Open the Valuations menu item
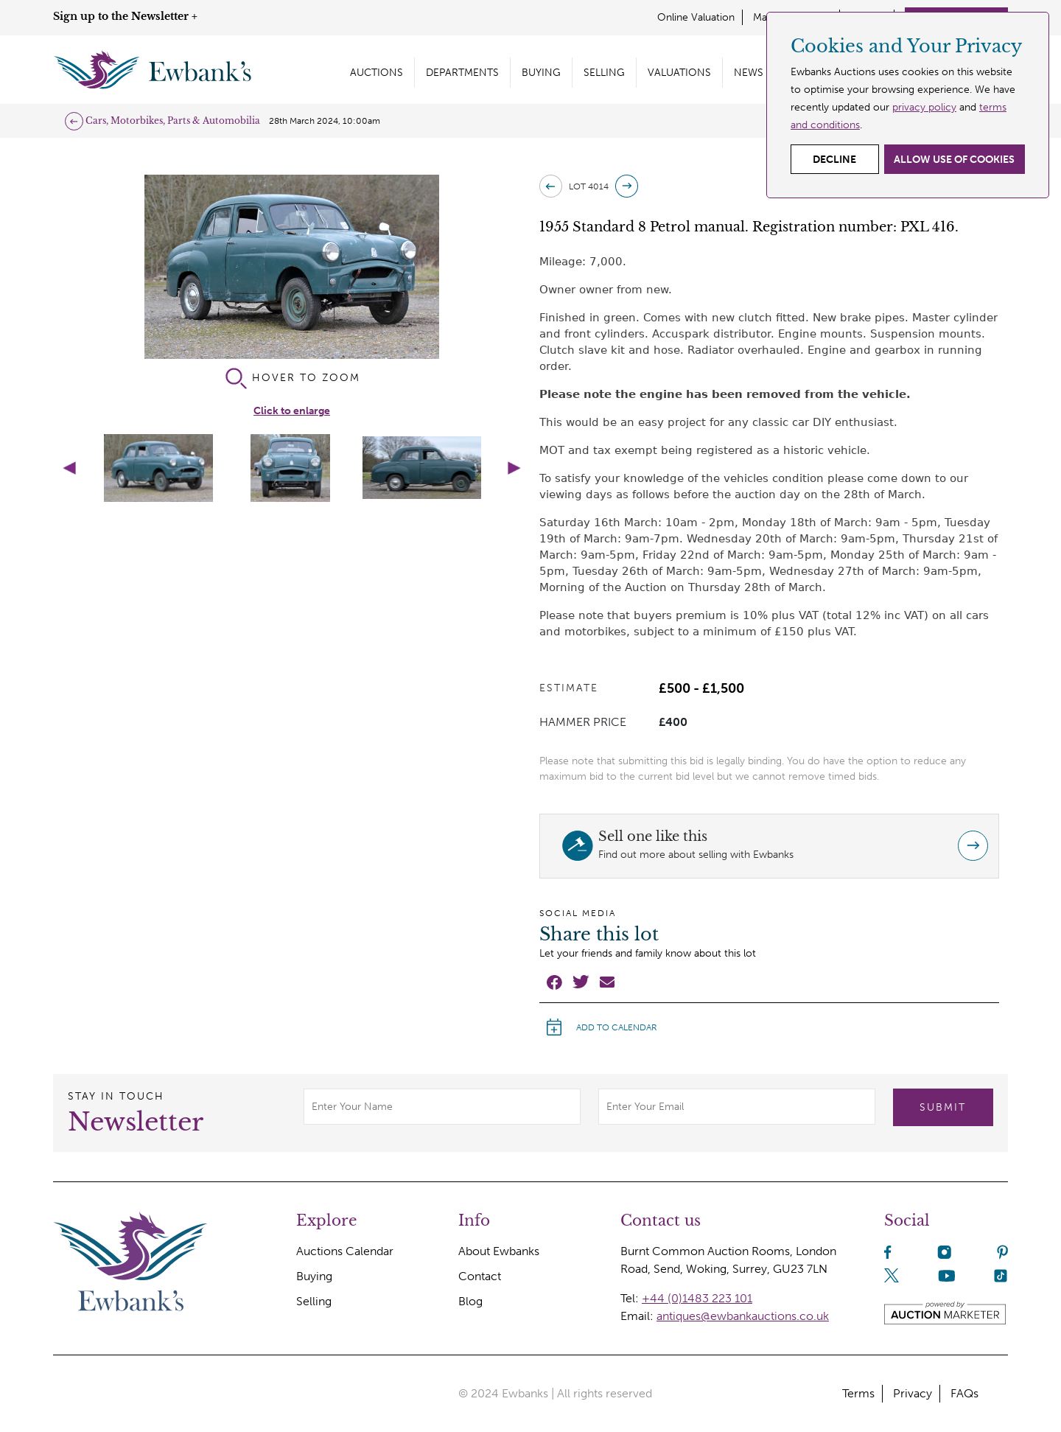 (x=679, y=72)
